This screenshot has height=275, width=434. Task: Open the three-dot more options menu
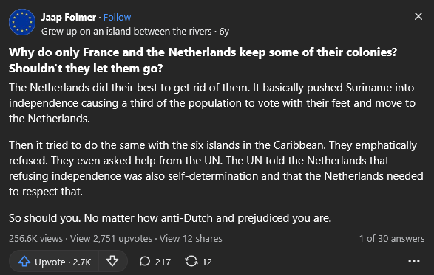(414, 261)
